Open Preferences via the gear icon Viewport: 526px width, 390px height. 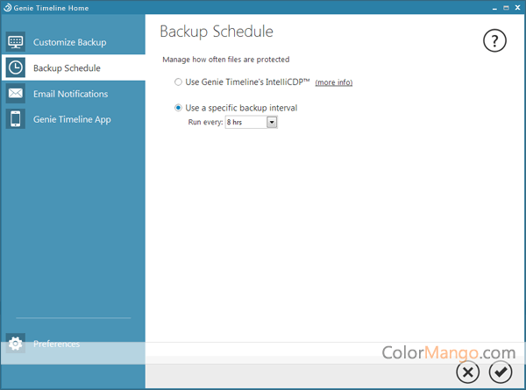[x=16, y=344]
